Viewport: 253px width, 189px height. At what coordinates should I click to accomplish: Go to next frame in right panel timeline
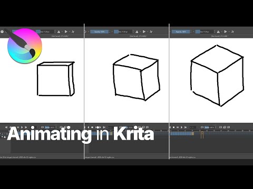click(x=186, y=127)
